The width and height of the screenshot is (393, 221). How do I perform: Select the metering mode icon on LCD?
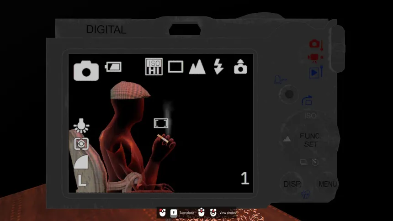(81, 144)
